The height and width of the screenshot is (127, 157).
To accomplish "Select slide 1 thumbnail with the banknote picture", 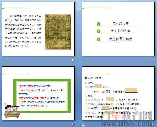I will pos(38,29).
